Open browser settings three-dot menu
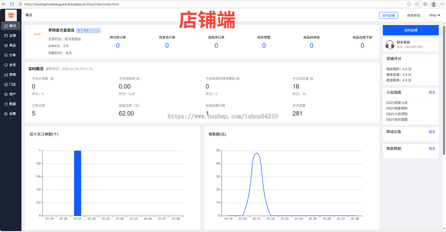The width and height of the screenshot is (446, 232). tap(442, 4)
